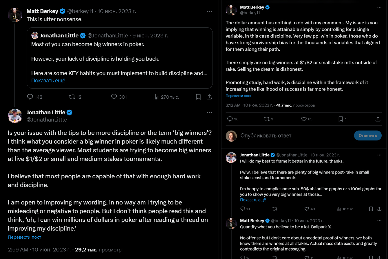
Task: Like the right-panel post with 65 likes
Action: (304, 119)
